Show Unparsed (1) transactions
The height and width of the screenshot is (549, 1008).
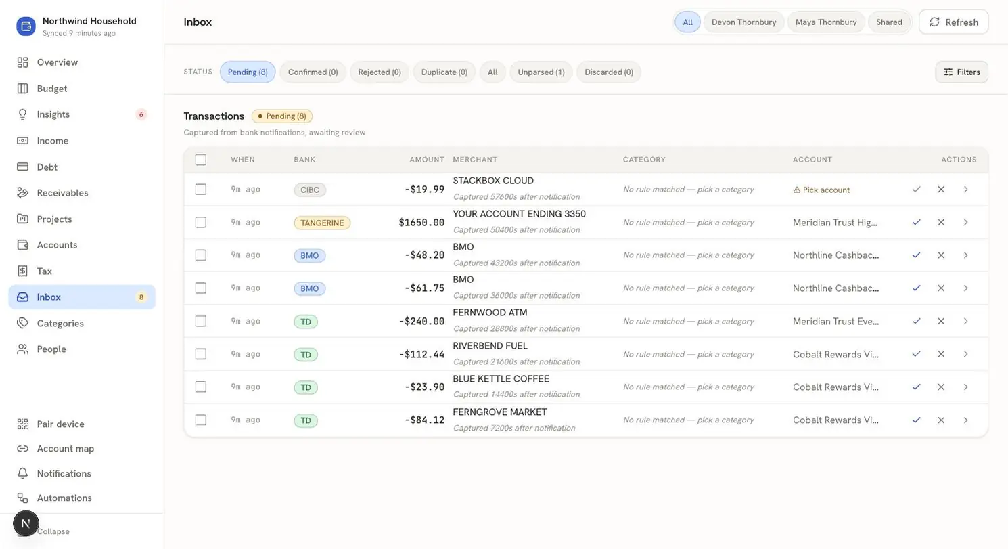[x=541, y=72]
